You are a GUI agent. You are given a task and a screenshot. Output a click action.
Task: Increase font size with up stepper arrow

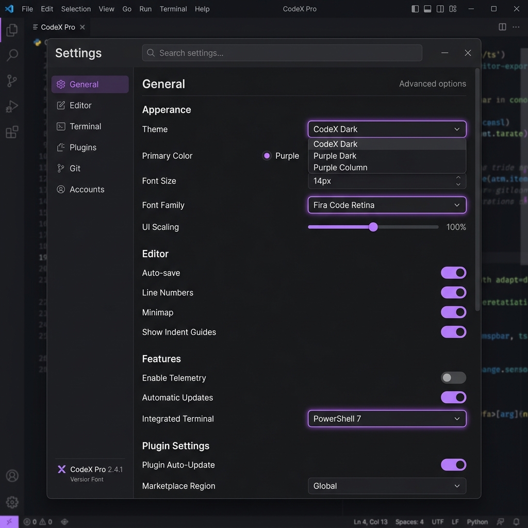click(x=458, y=177)
